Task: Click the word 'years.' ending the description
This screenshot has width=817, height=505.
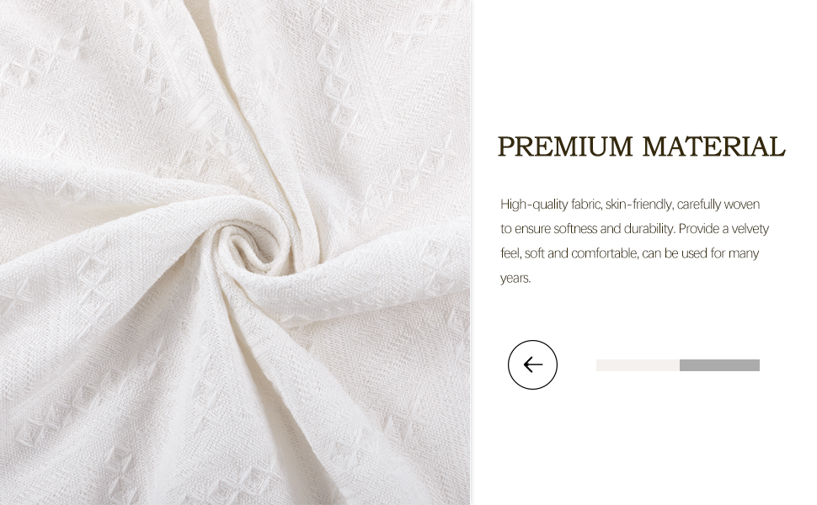Action: (x=515, y=278)
